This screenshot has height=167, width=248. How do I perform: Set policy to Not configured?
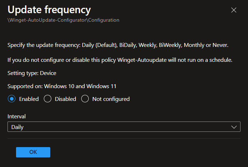point(85,99)
